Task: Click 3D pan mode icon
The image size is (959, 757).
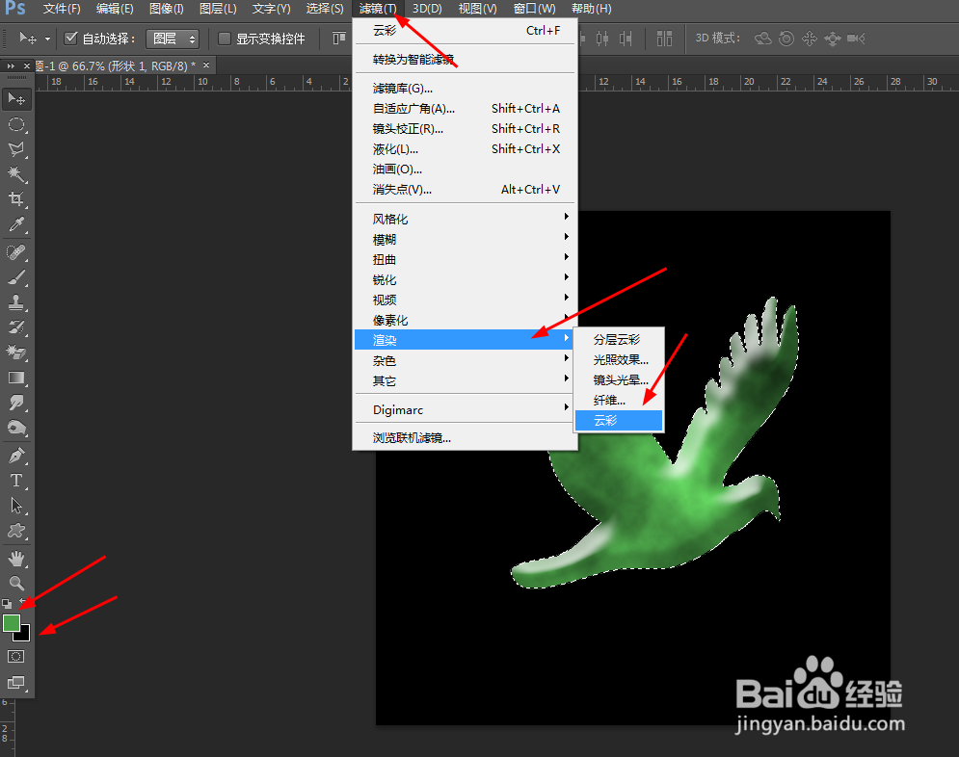Action: tap(810, 39)
